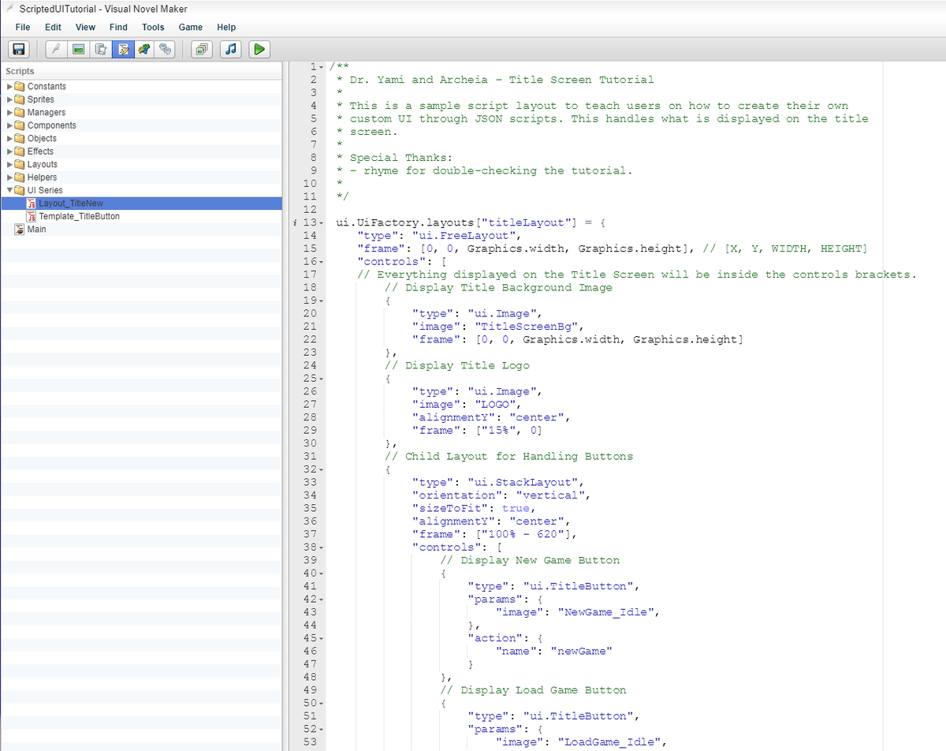Click the Template_TitleButton script file icon
946x751 pixels.
point(32,216)
